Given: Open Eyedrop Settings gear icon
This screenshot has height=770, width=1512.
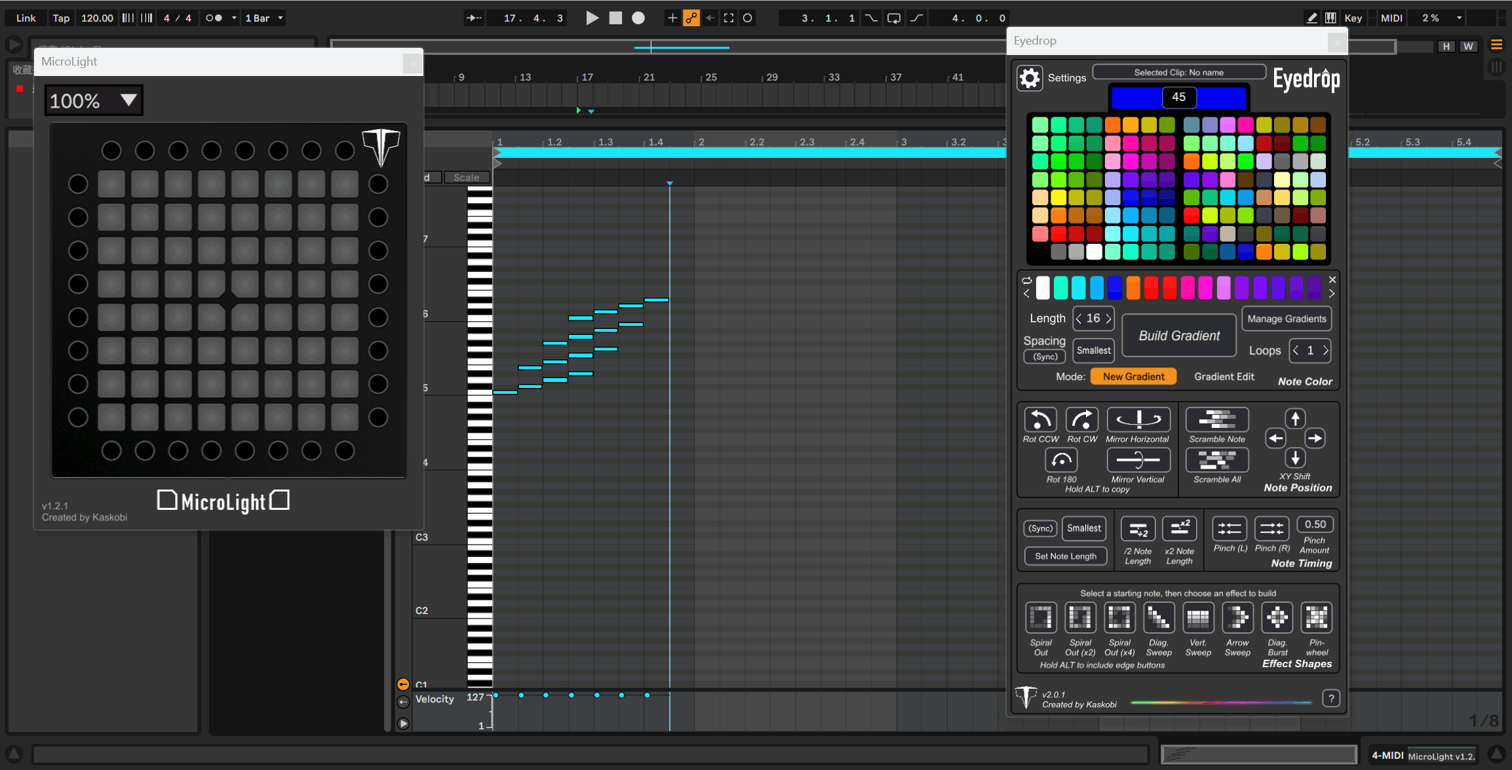Looking at the screenshot, I should [x=1030, y=78].
